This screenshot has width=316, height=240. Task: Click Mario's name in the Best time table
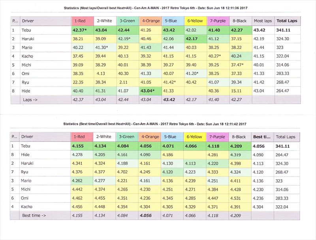pos(28,180)
